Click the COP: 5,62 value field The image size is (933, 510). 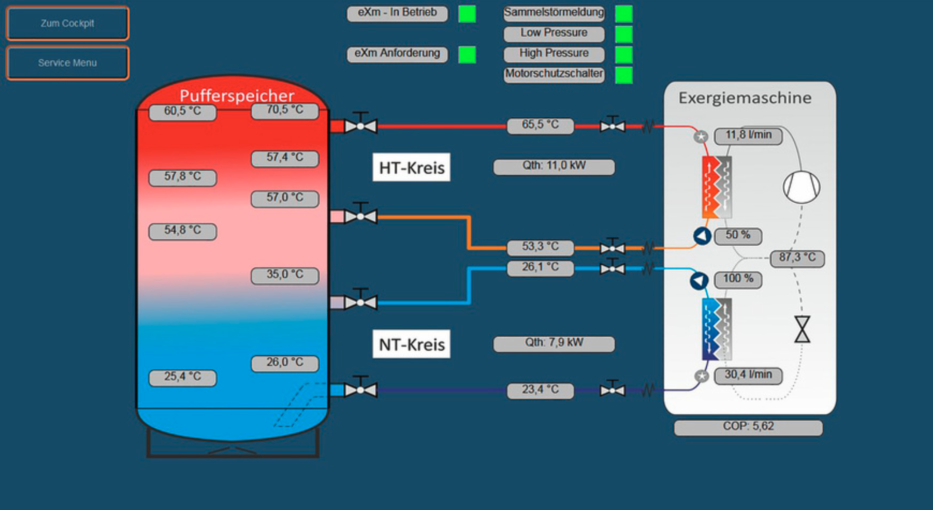(x=748, y=427)
